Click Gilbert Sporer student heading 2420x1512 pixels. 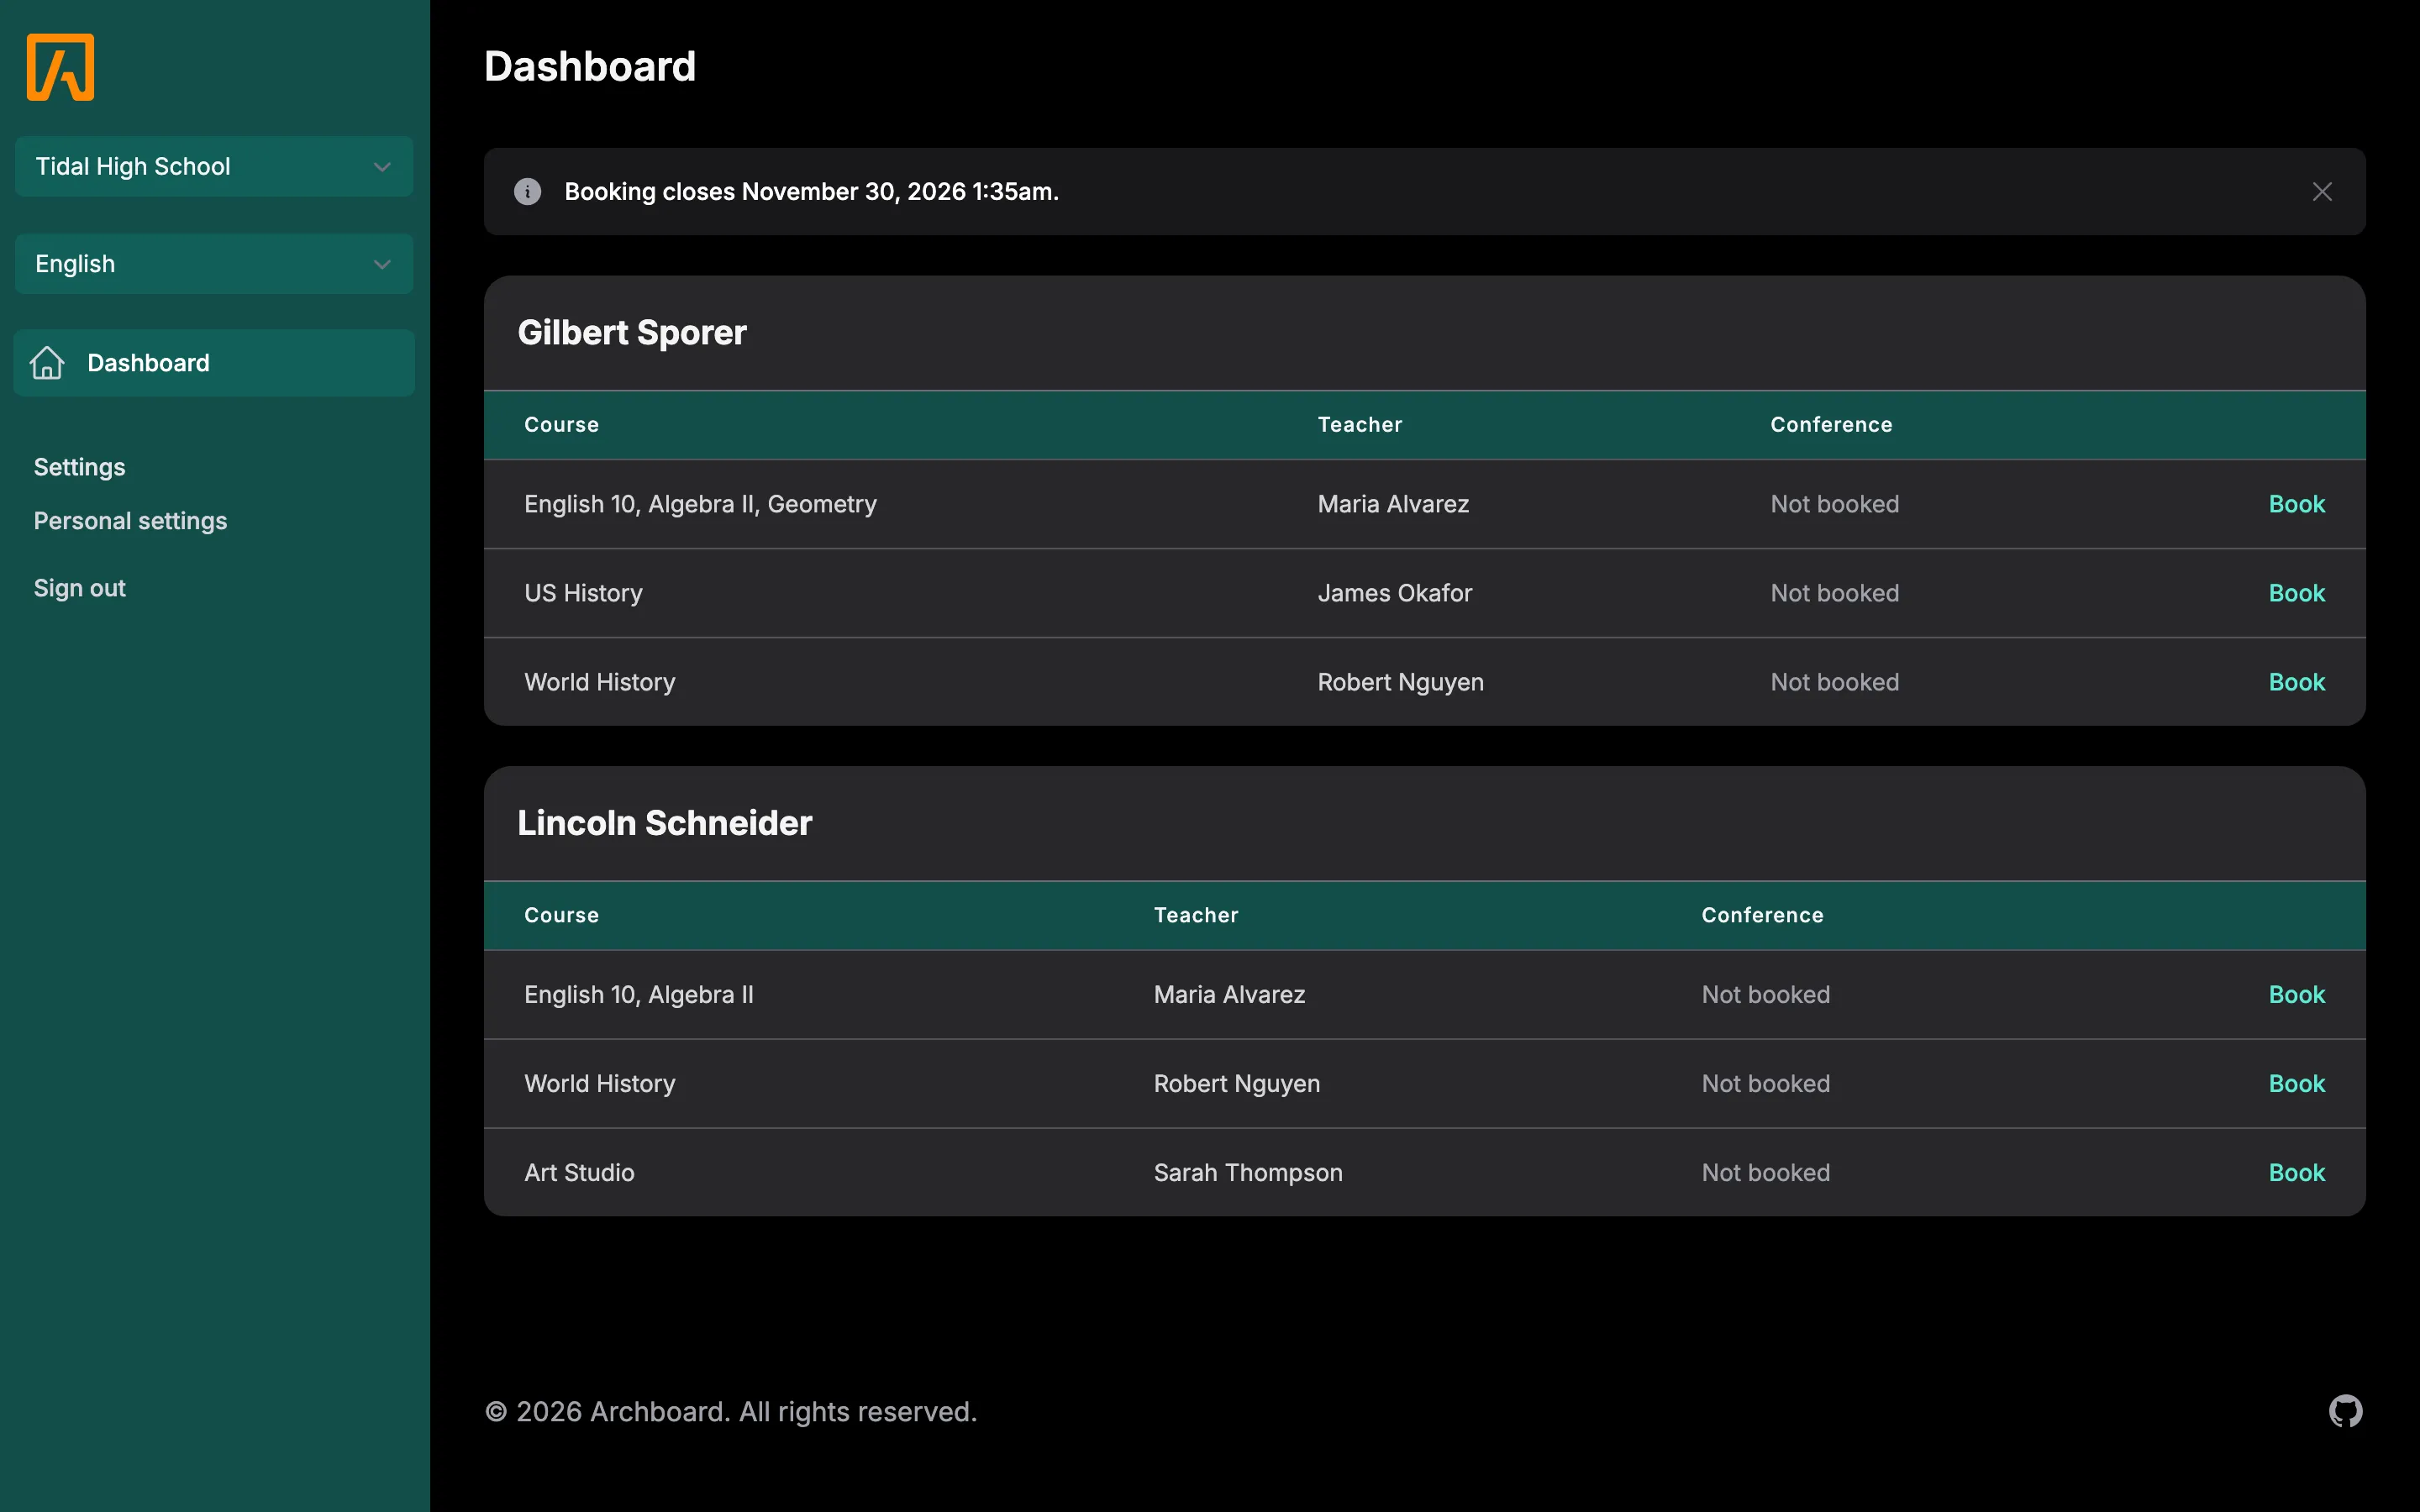coord(632,332)
